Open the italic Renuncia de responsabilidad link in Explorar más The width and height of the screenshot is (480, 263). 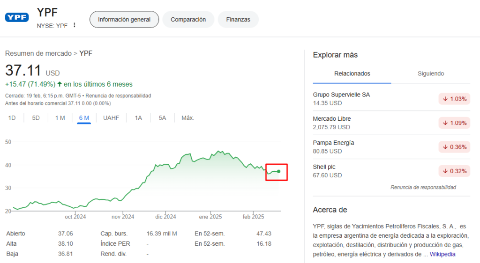[x=423, y=187]
